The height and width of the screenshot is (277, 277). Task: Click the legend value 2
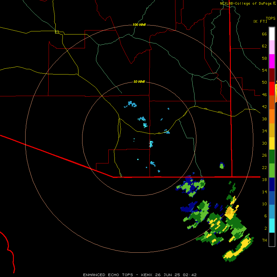click(266, 228)
